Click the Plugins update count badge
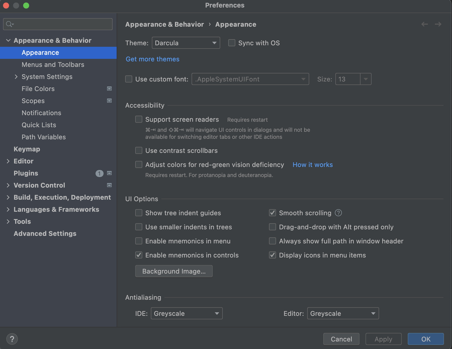The image size is (452, 349). click(x=100, y=173)
